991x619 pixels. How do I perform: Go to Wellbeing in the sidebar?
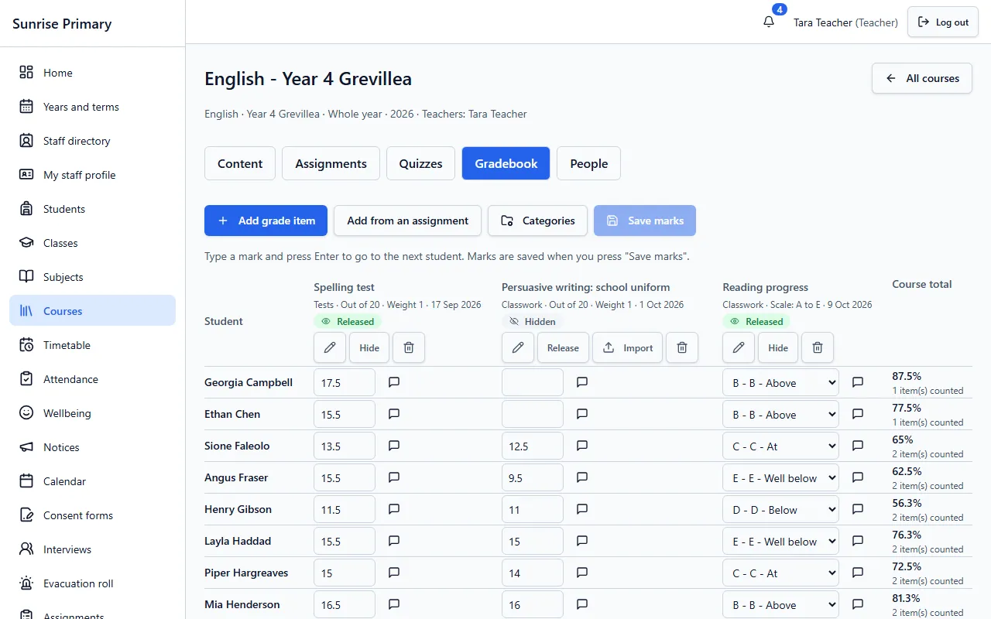click(93, 413)
